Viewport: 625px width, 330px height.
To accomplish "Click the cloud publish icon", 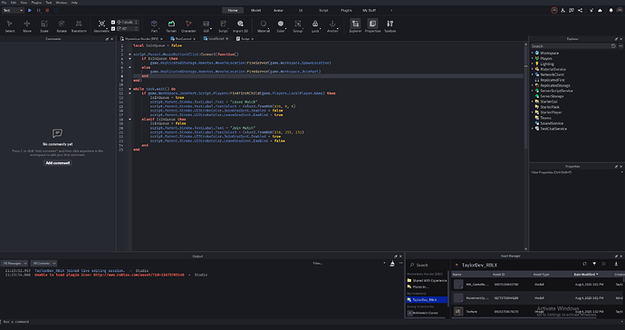I will click(600, 10).
